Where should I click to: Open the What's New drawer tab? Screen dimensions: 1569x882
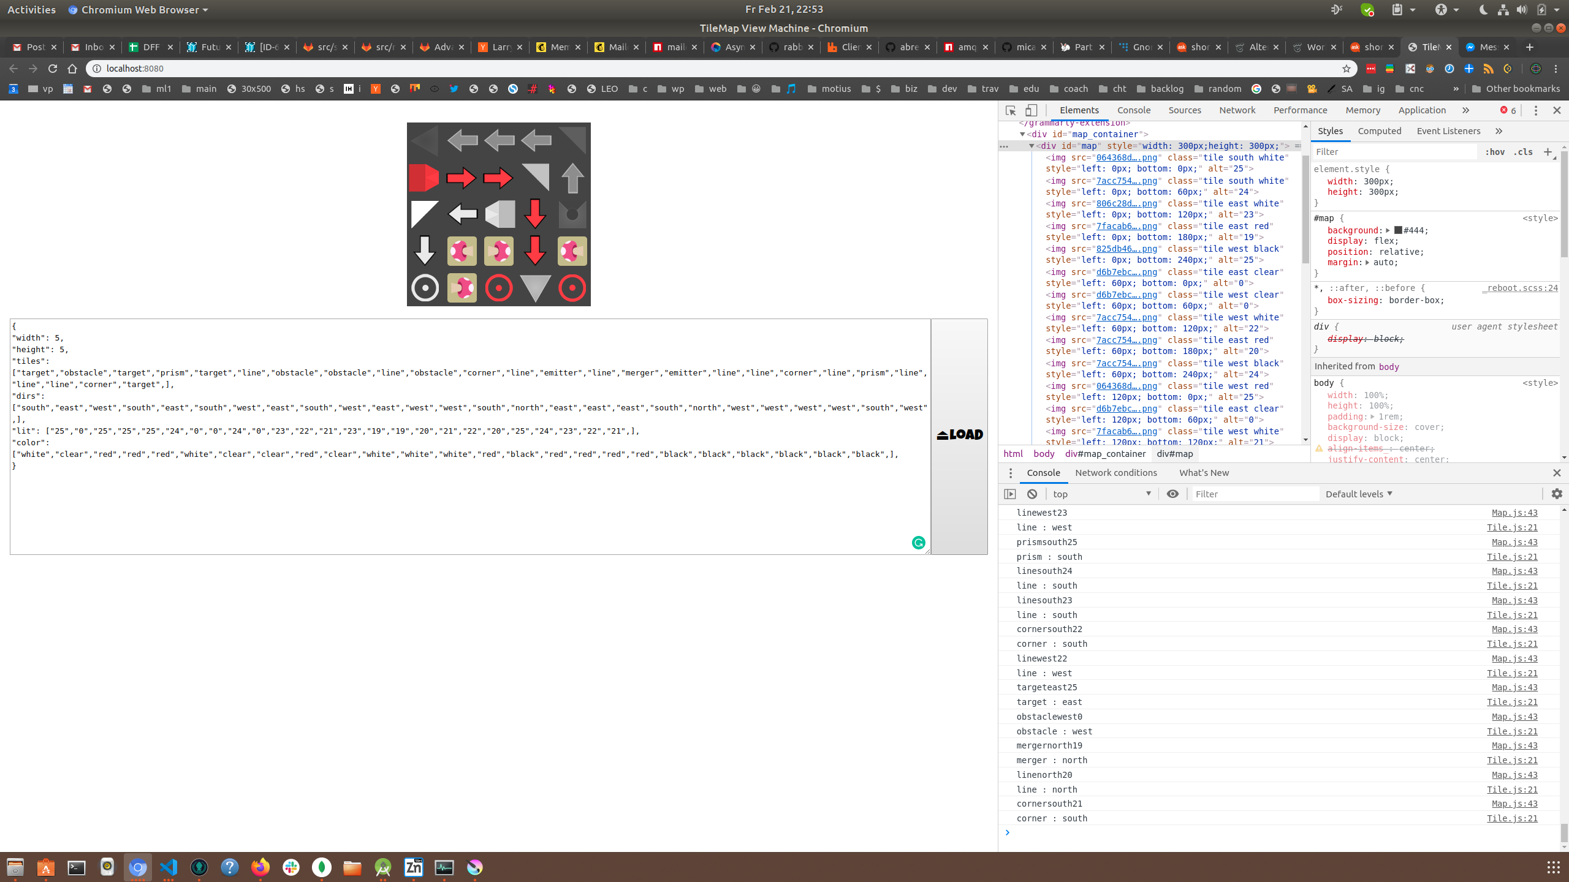coord(1204,473)
